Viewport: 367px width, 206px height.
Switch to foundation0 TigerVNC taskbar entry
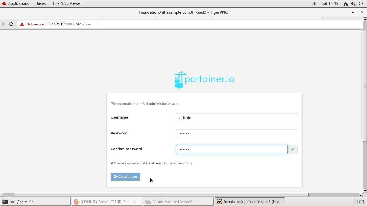[x=250, y=202]
